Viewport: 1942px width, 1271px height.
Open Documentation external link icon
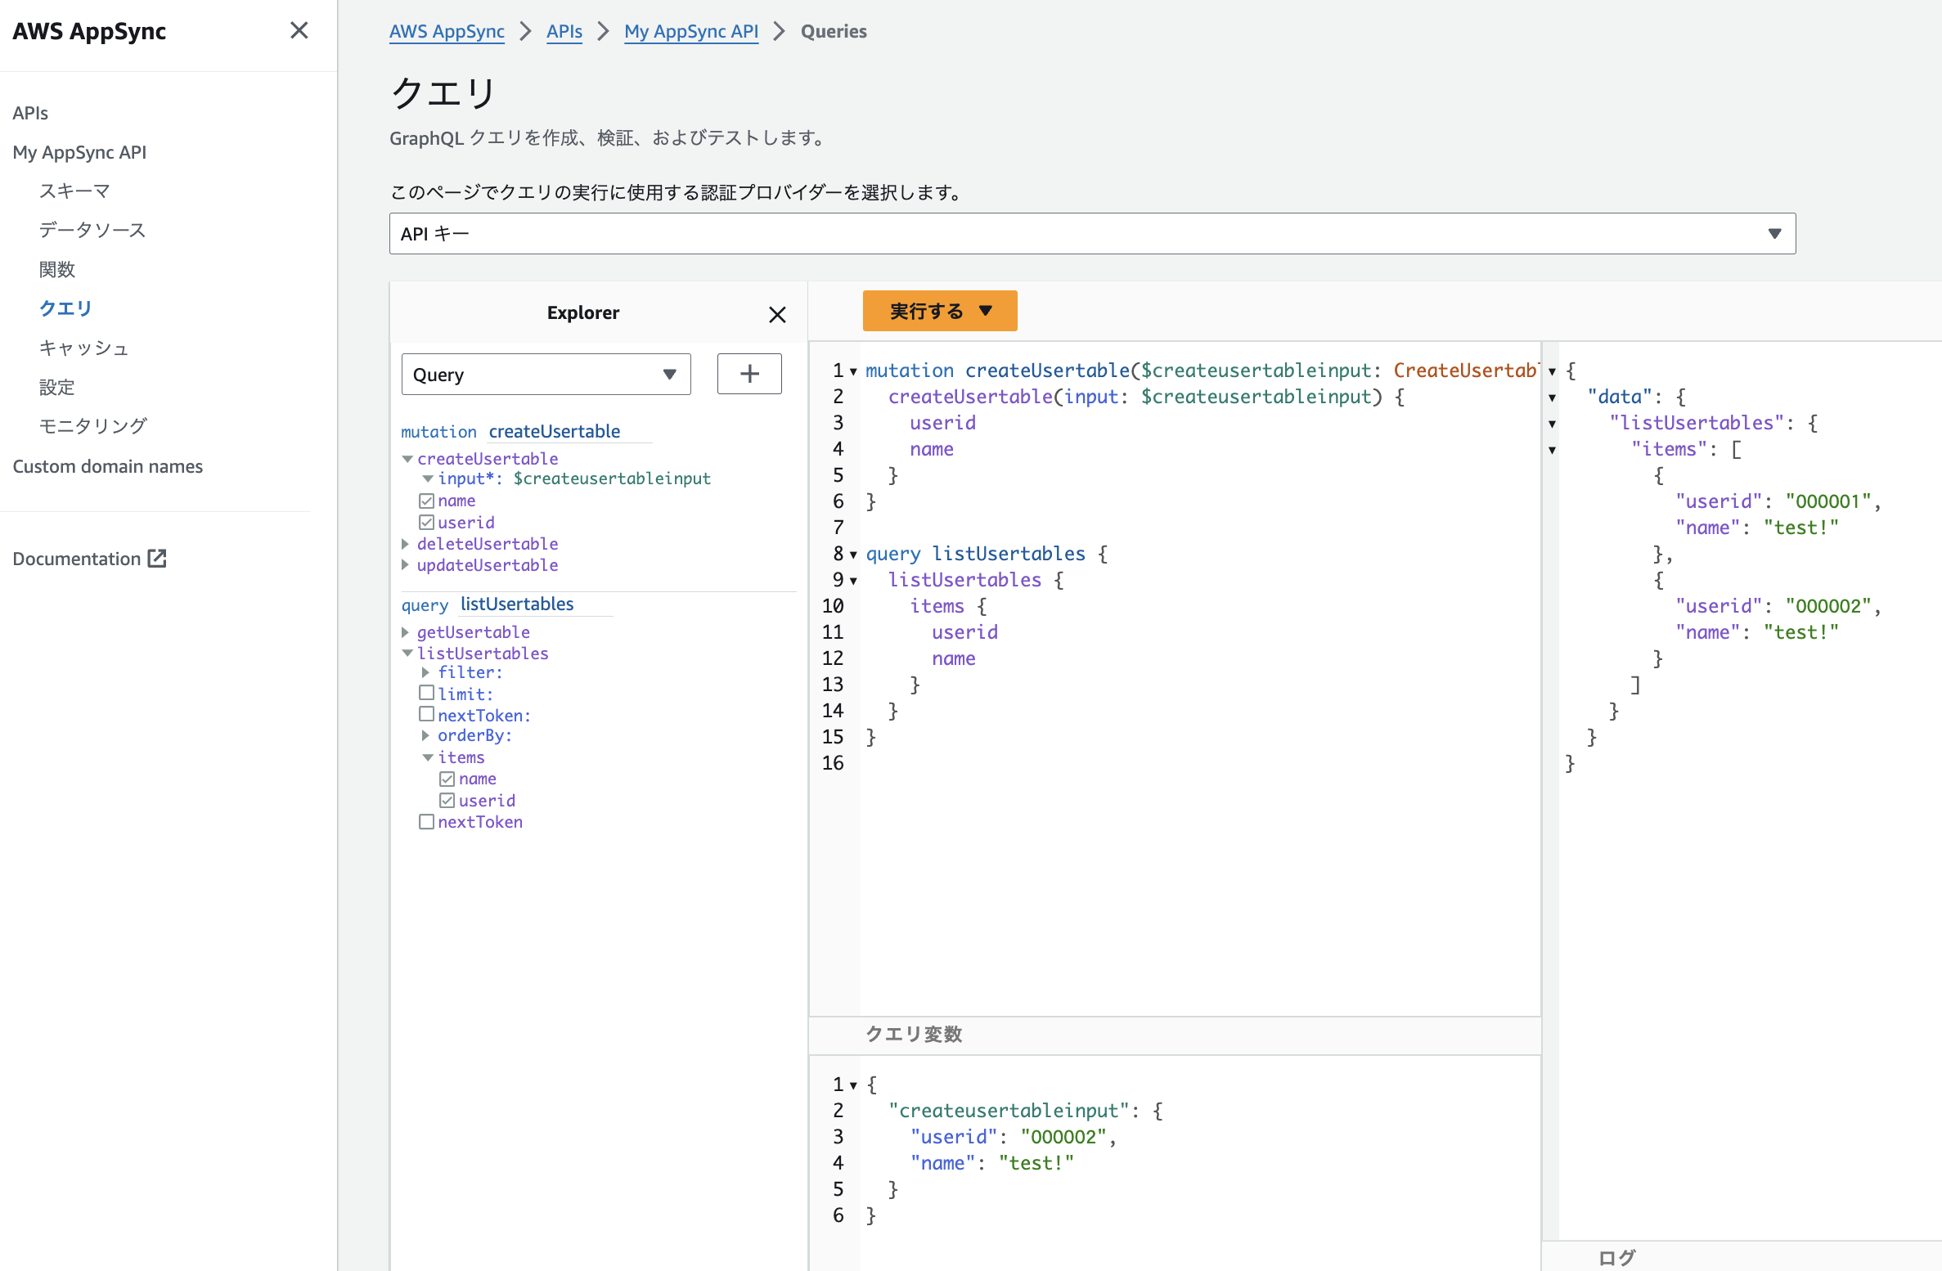coord(157,559)
